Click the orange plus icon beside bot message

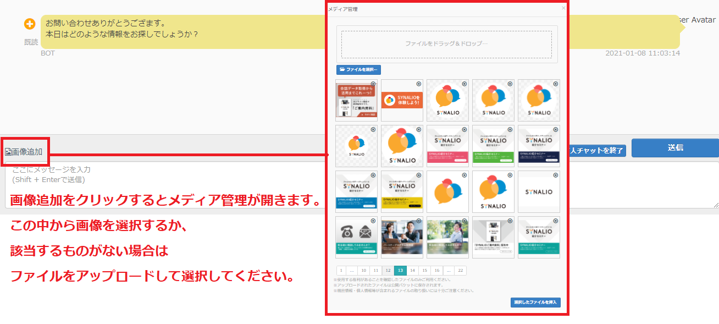30,24
